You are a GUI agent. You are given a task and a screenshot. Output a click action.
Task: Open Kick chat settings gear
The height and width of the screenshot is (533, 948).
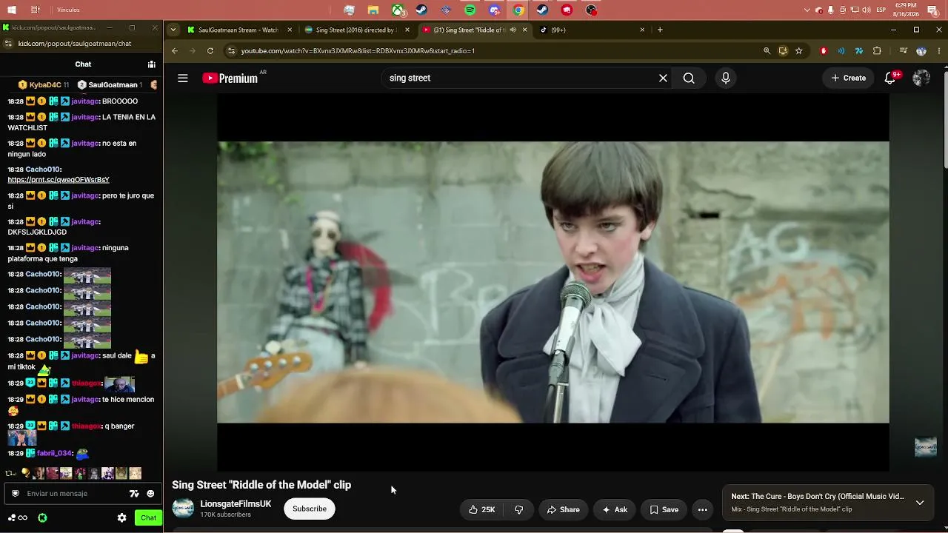[122, 517]
